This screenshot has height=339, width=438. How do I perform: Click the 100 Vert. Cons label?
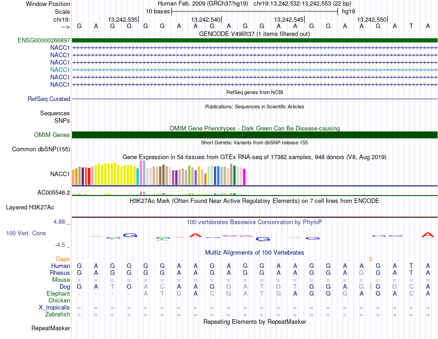[26, 233]
